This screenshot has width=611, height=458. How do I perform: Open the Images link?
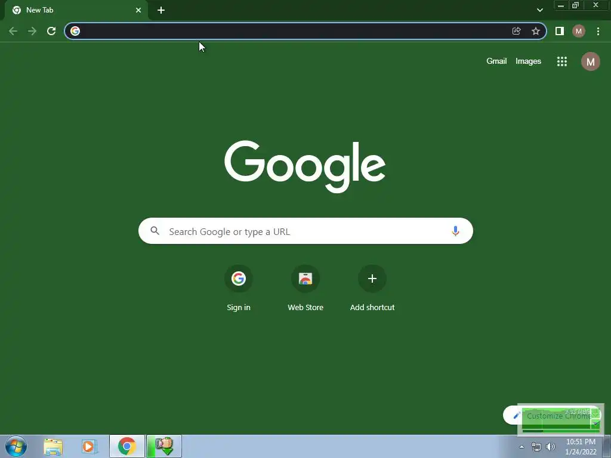[x=528, y=61]
